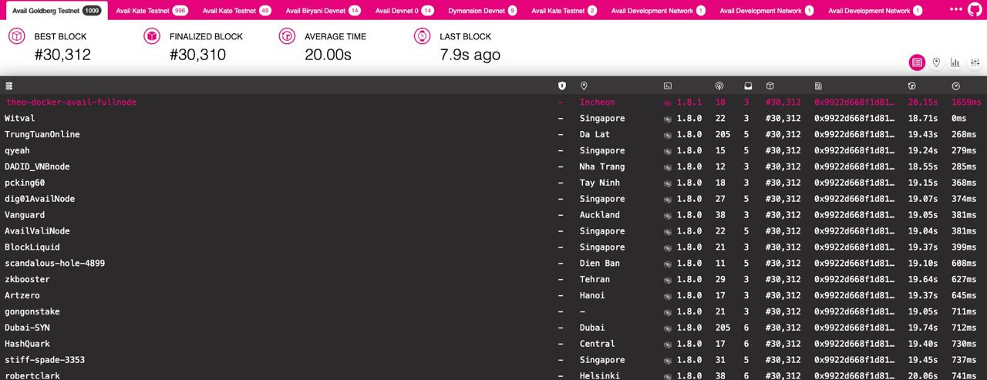Sort by block number cube icon
Screen dimensions: 987x380
click(770, 86)
